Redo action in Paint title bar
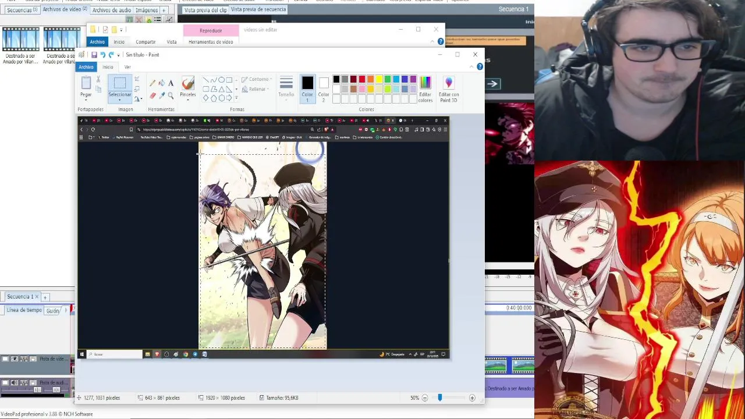Viewport: 745px width, 419px height. (x=111, y=55)
